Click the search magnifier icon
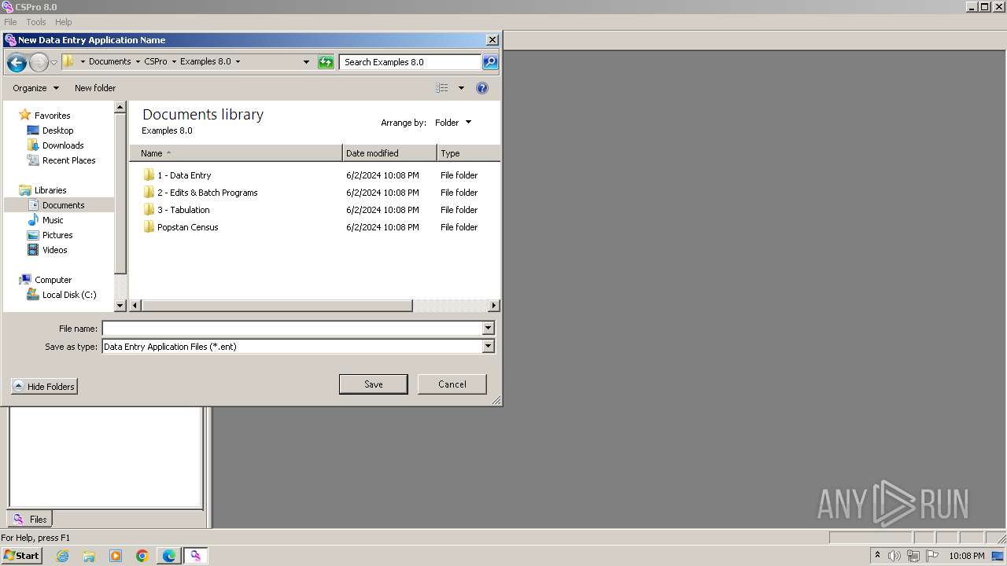 coord(489,62)
